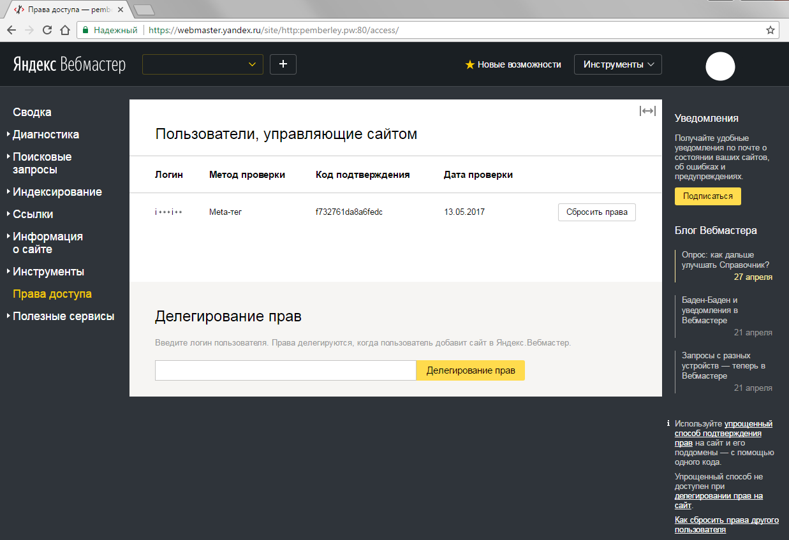Image resolution: width=789 pixels, height=540 pixels.
Task: Expand Индексирование sidebar section
Action: point(55,192)
